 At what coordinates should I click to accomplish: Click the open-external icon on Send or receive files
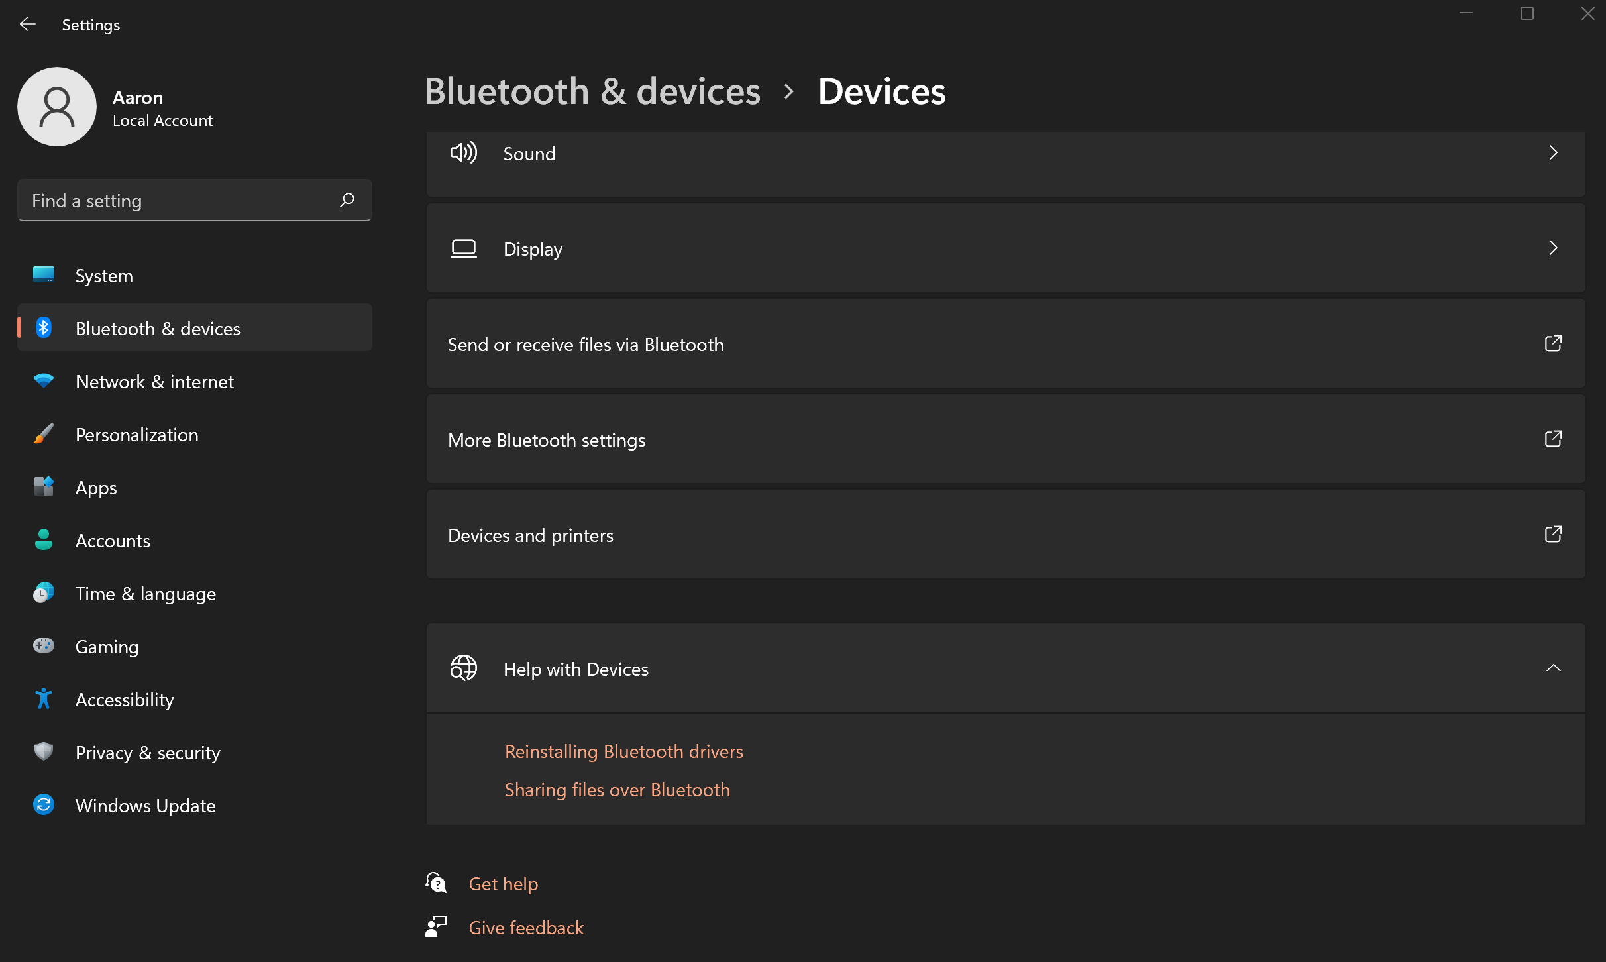[x=1553, y=344]
